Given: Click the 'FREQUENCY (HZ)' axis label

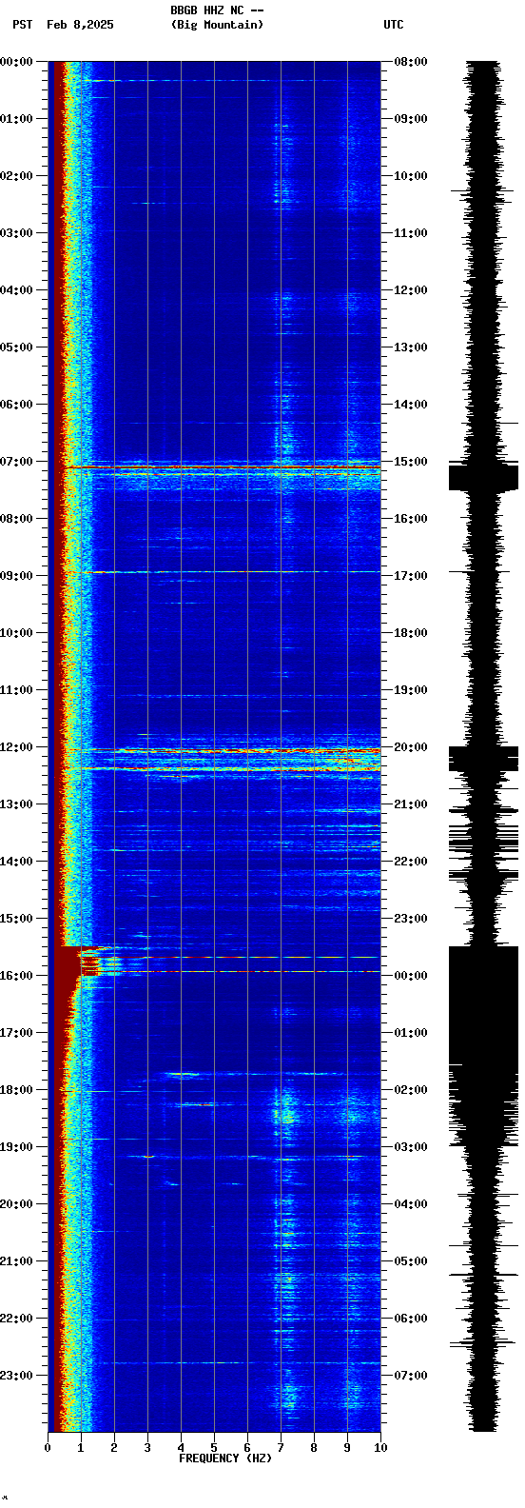Looking at the screenshot, I should pos(225,1458).
